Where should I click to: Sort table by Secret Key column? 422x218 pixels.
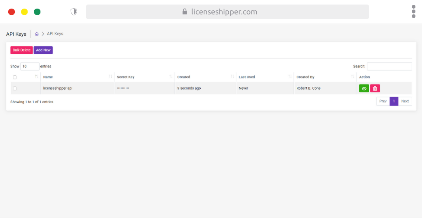[x=171, y=77]
